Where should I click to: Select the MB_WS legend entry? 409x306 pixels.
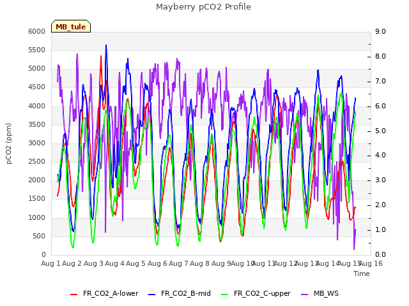click(320, 293)
